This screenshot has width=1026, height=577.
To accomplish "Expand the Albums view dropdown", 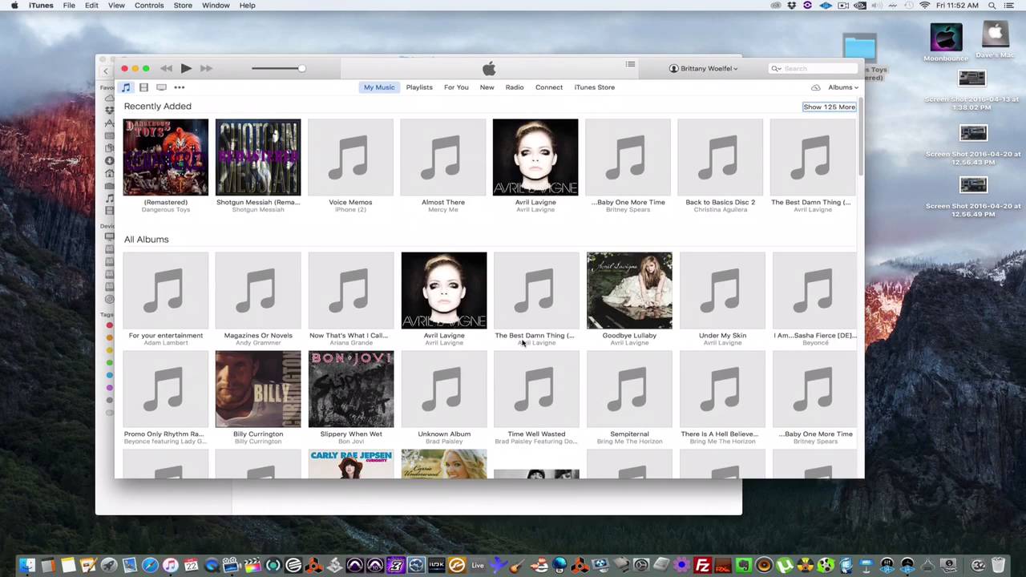I will (x=842, y=87).
